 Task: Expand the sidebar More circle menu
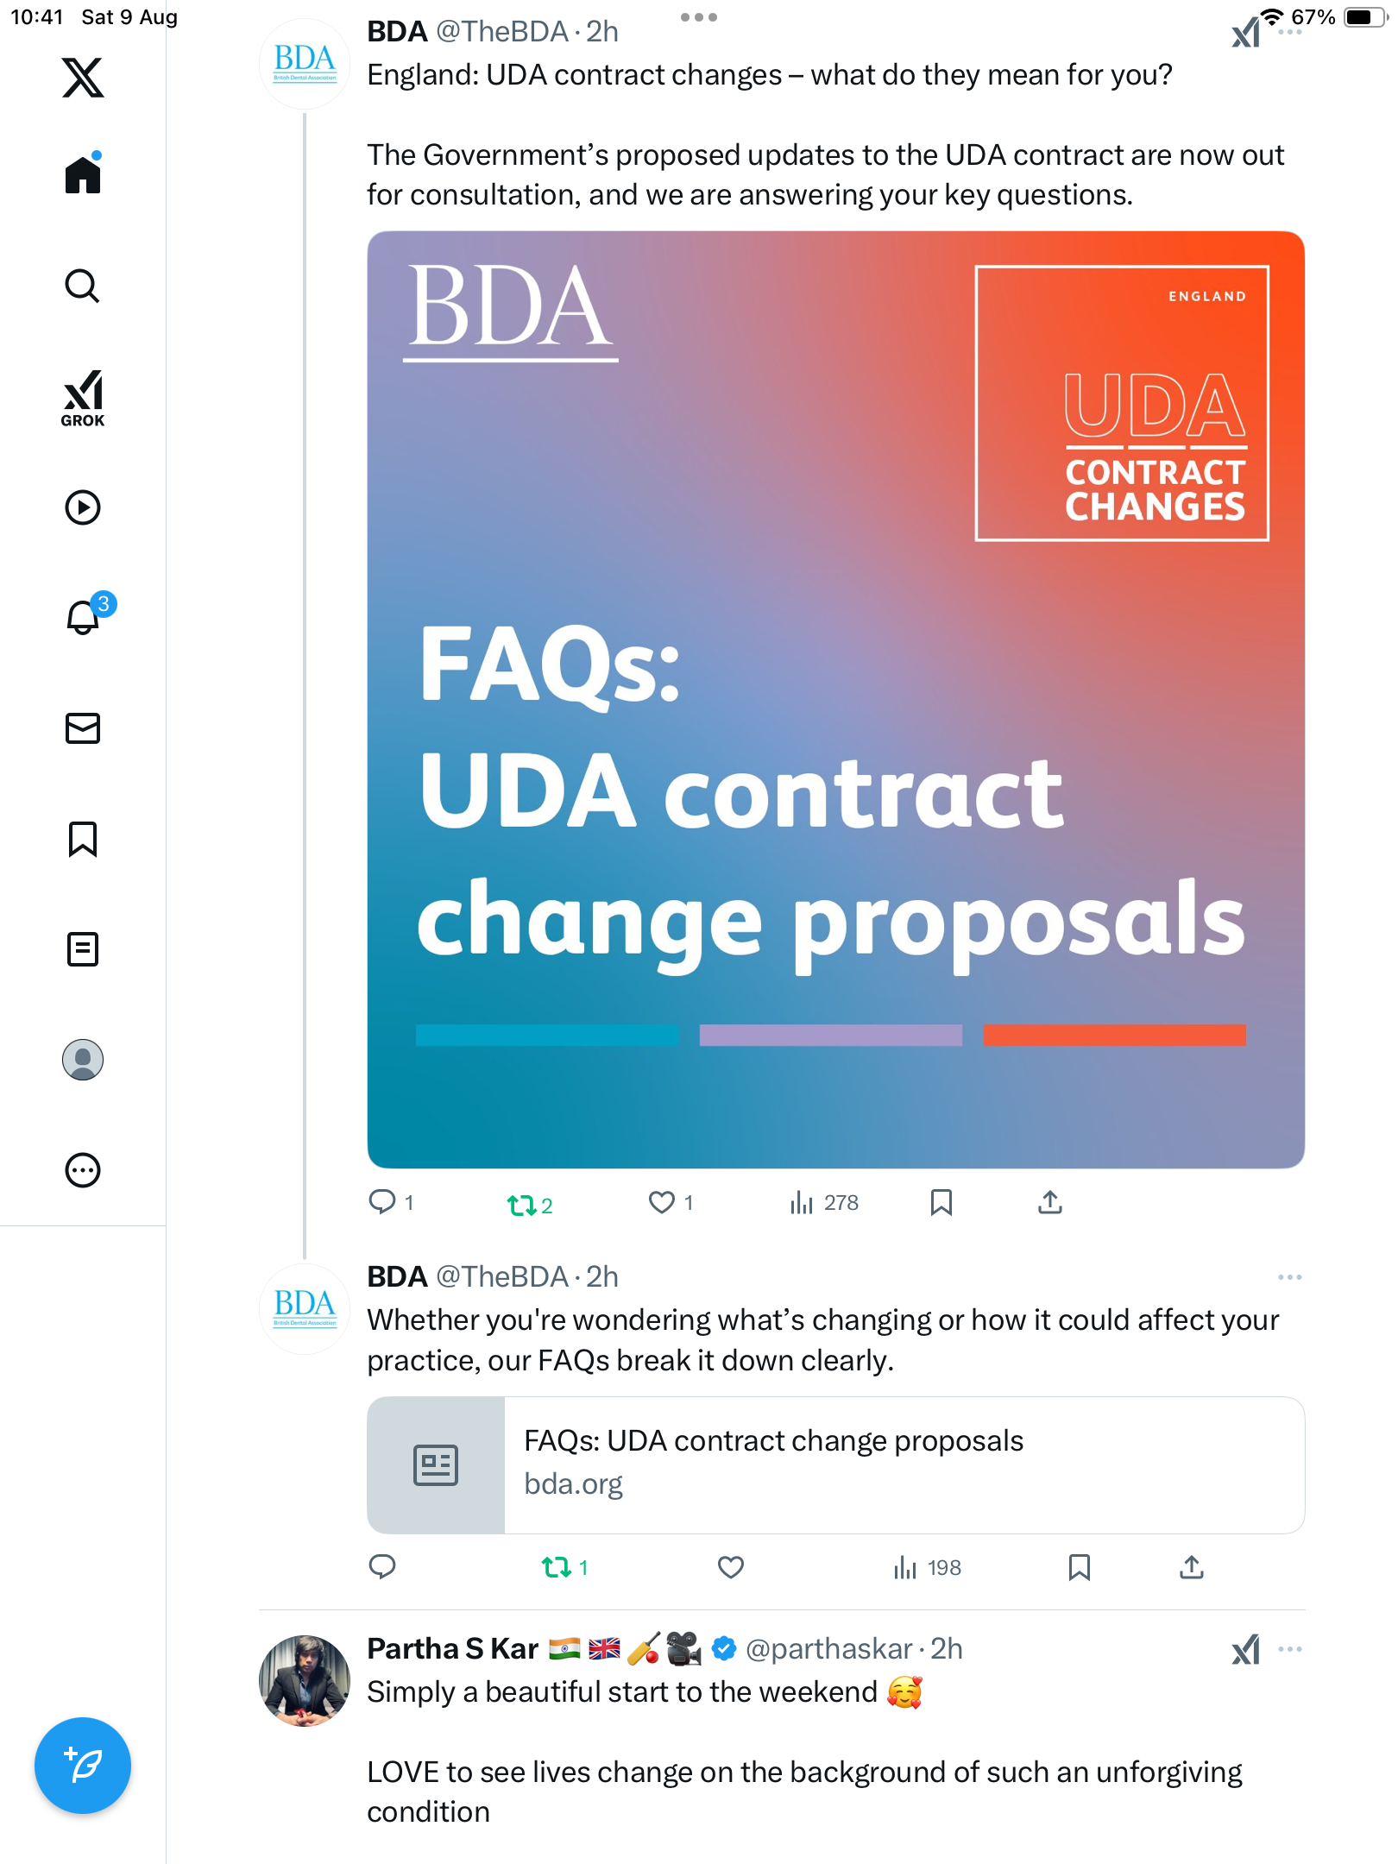coord(83,1170)
